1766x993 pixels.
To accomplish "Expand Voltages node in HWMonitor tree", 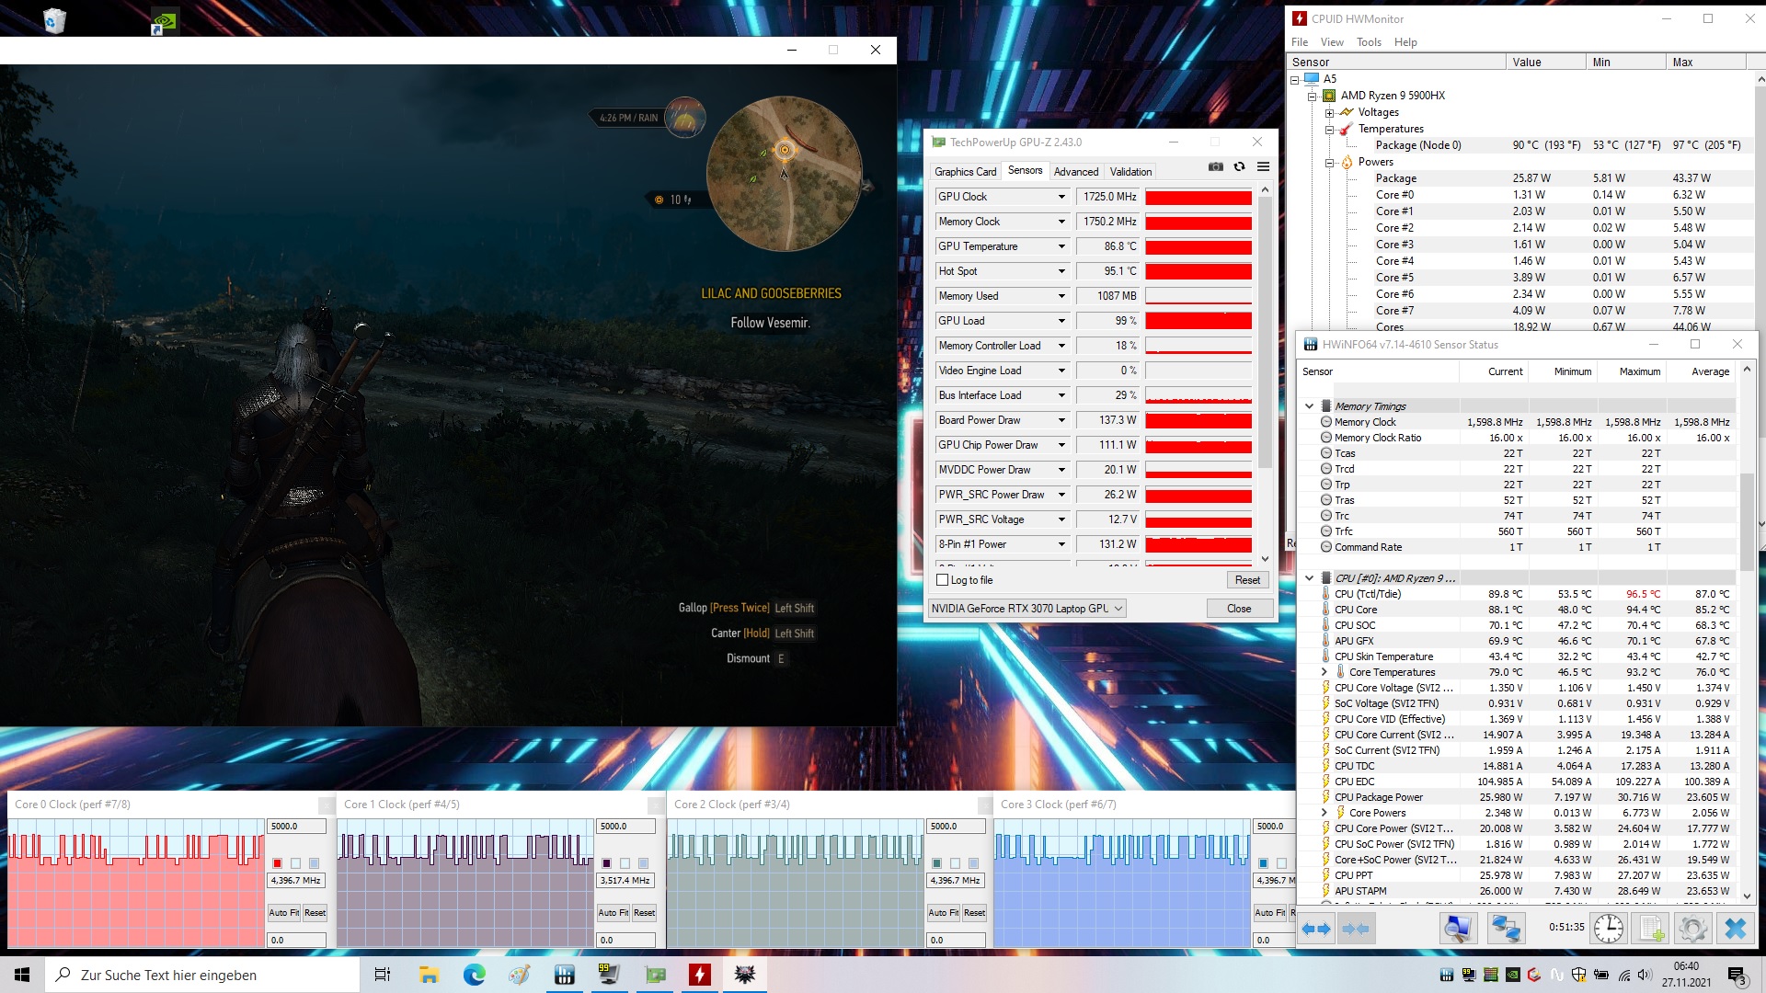I will pyautogui.click(x=1329, y=112).
